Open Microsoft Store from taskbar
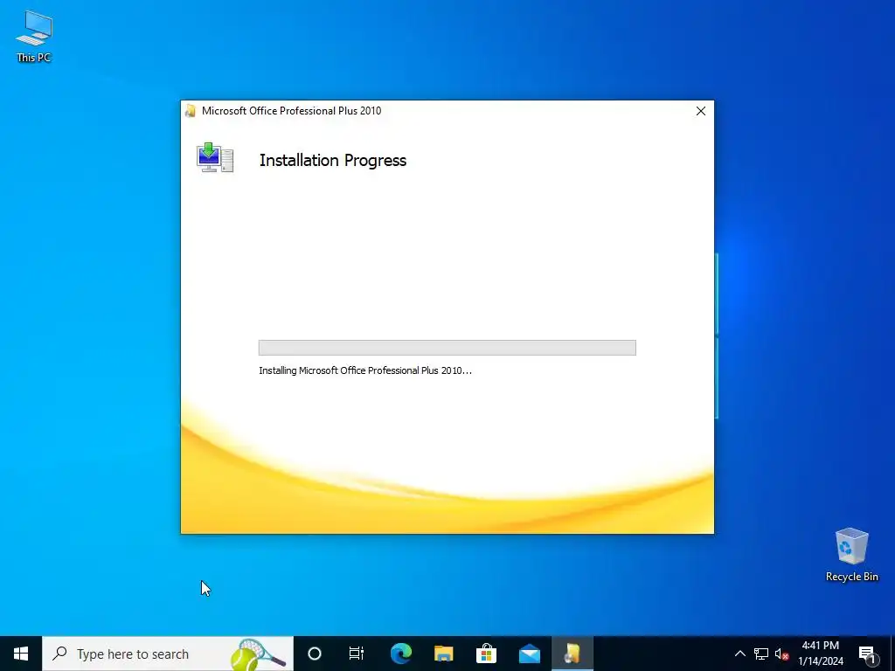Image resolution: width=895 pixels, height=671 pixels. point(486,654)
